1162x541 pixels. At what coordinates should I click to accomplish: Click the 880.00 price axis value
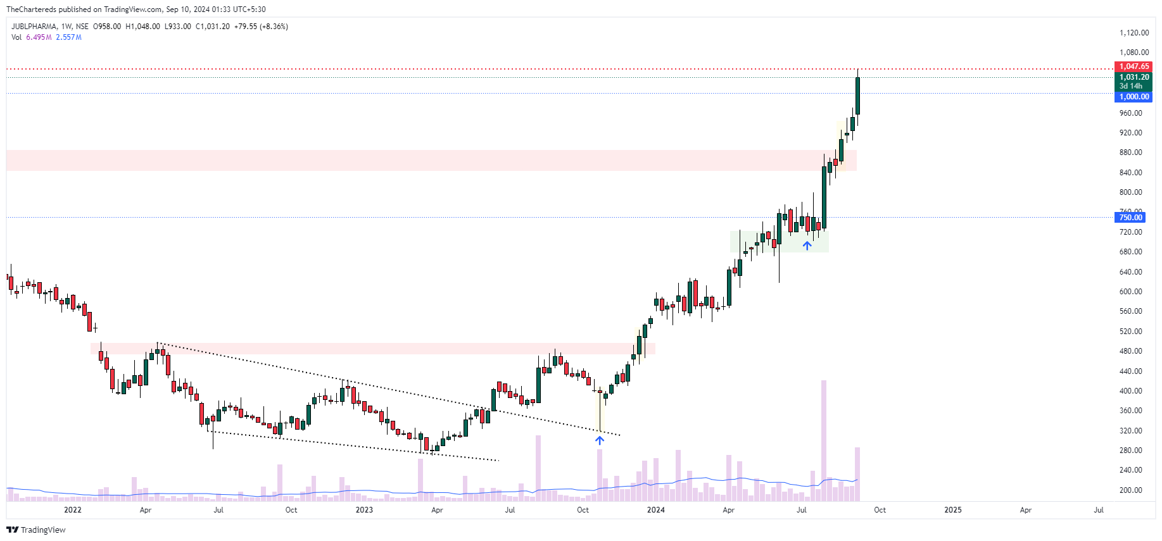[x=1131, y=152]
